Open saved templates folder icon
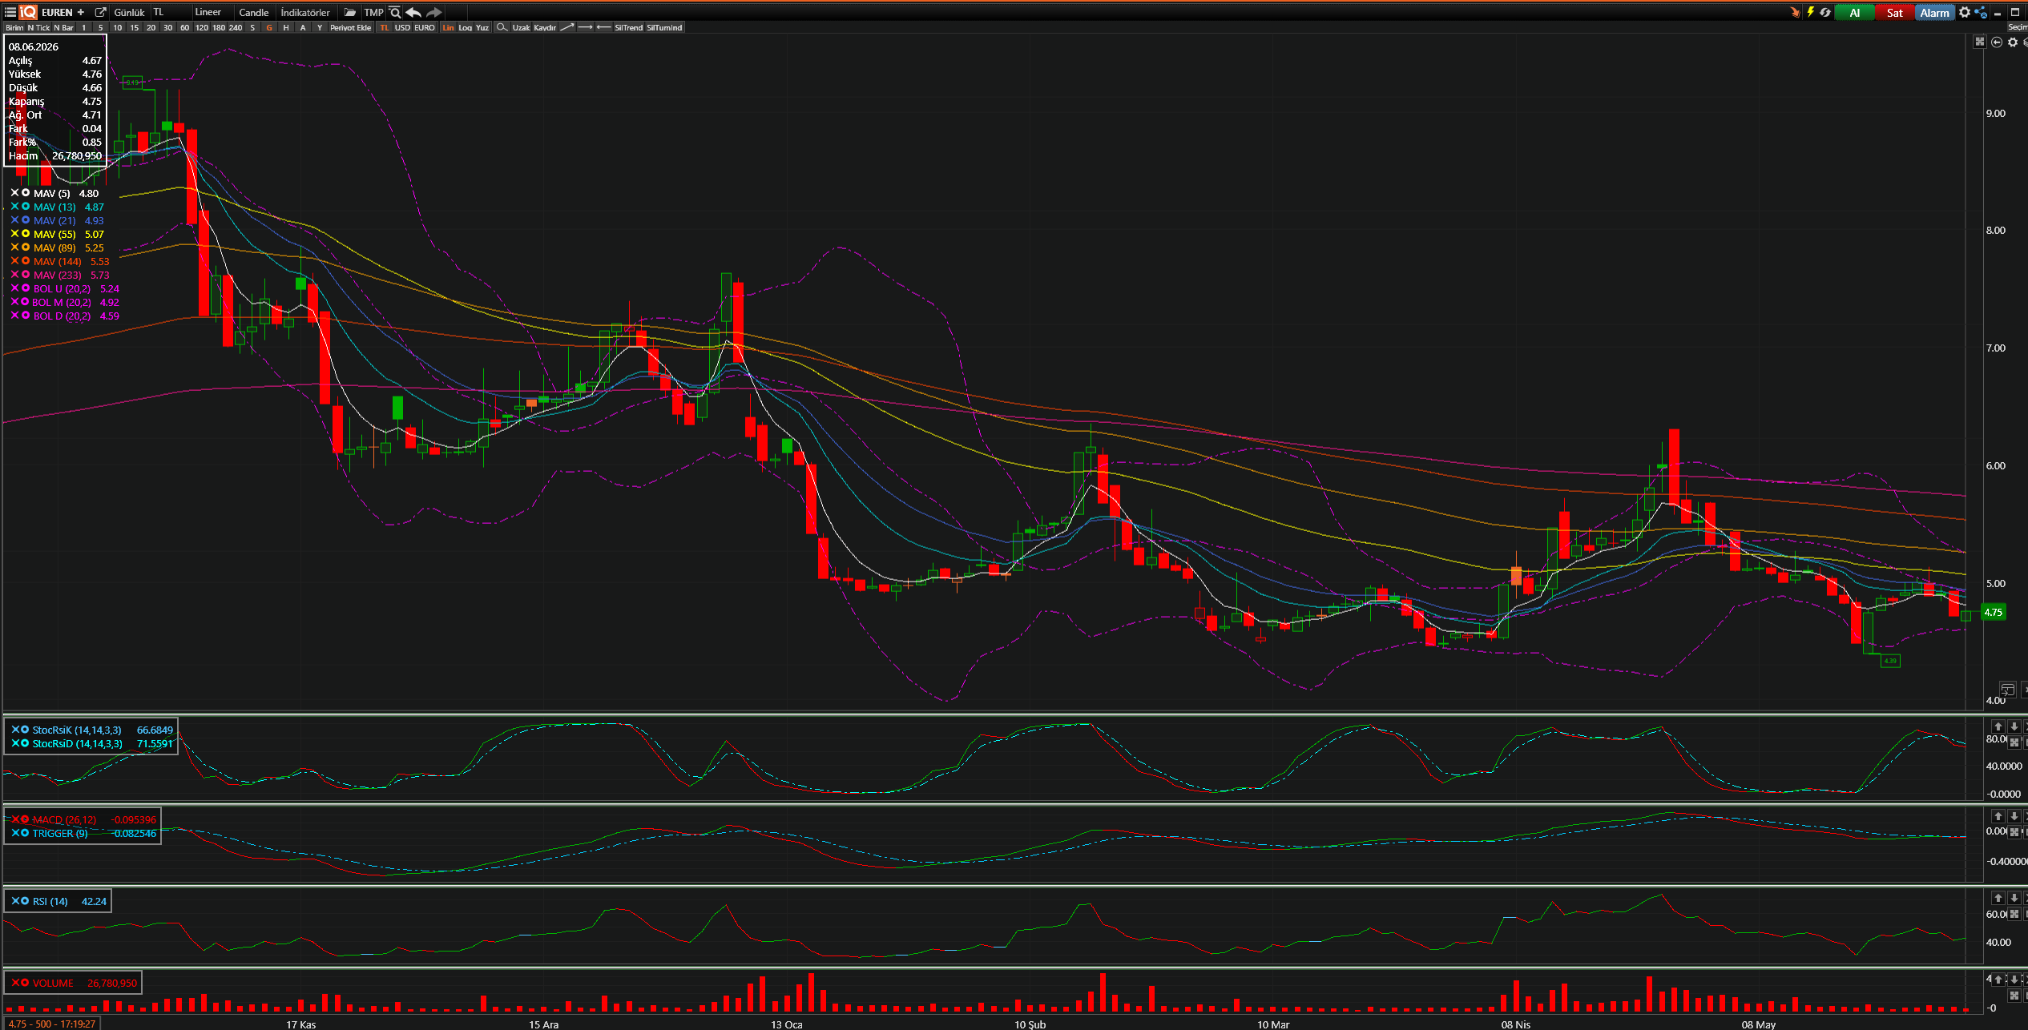 350,12
